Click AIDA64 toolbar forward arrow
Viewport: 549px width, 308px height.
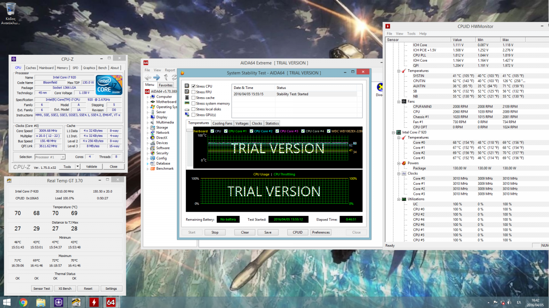[156, 77]
